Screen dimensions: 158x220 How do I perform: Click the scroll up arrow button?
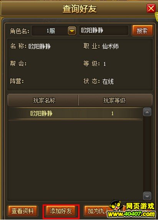click(147, 112)
